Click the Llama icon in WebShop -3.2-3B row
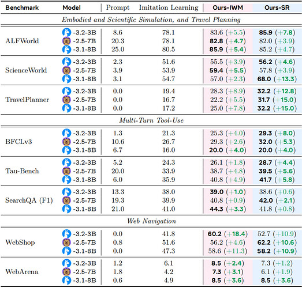Image resolution: width=302 pixels, height=288 pixels. click(x=66, y=234)
